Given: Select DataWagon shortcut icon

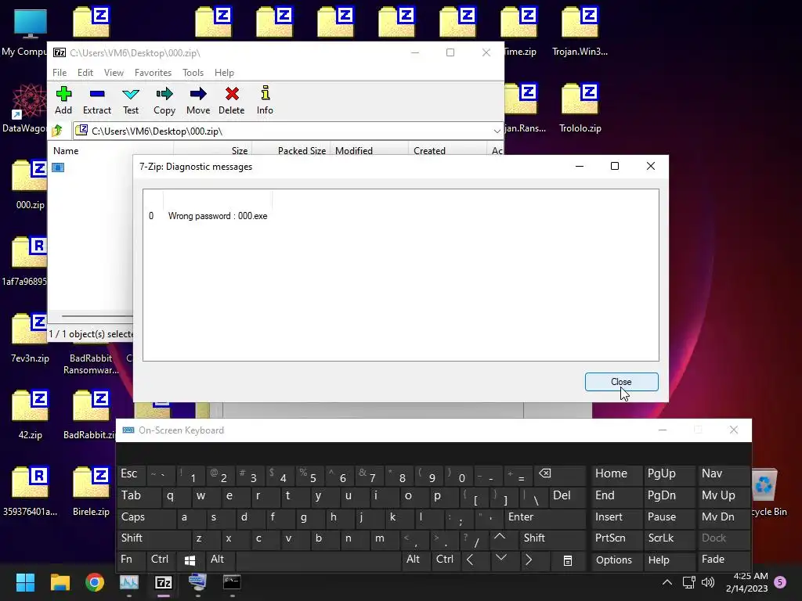Looking at the screenshot, I should pos(23,108).
